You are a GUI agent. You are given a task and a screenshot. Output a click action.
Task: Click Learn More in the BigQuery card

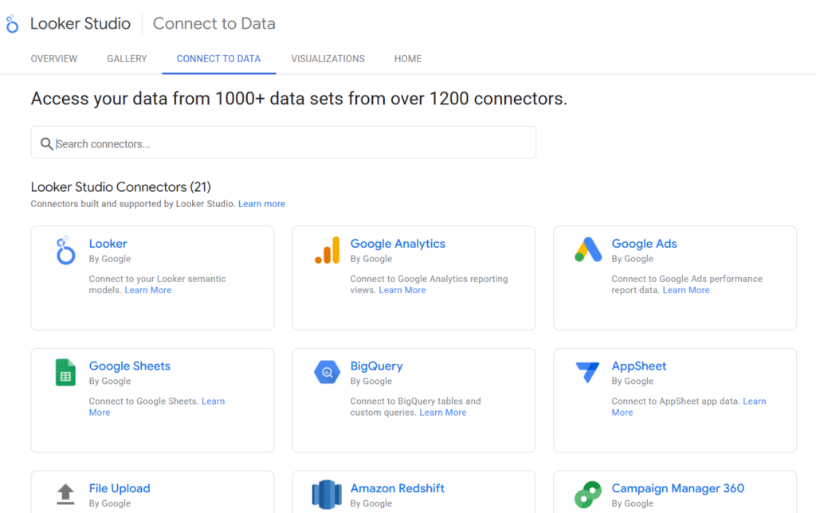(x=443, y=413)
